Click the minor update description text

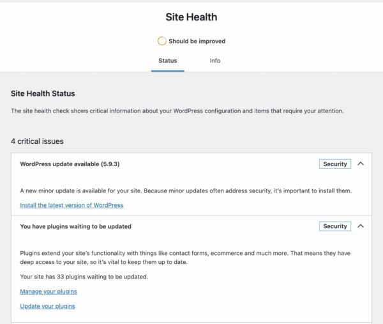click(x=186, y=190)
